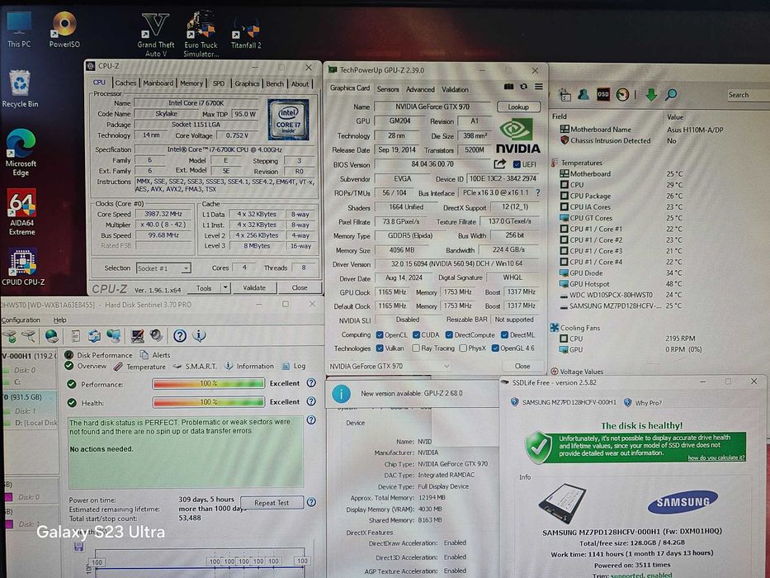The image size is (770, 578).
Task: Open Hard Disk Sentinel Configuration menu
Action: (21, 320)
